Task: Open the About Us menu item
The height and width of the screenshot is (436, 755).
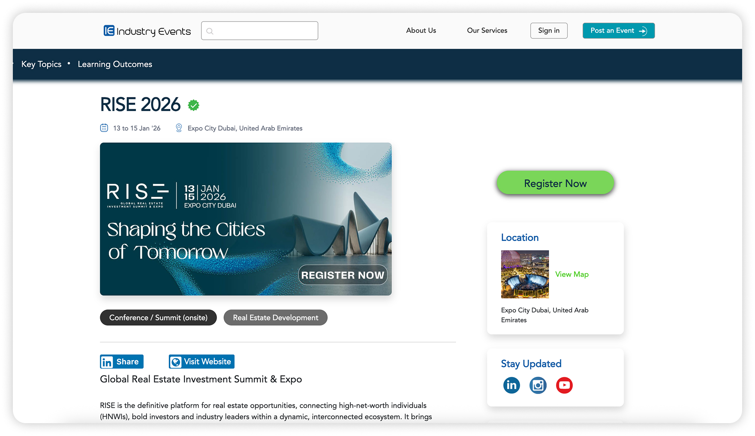Action: point(421,30)
